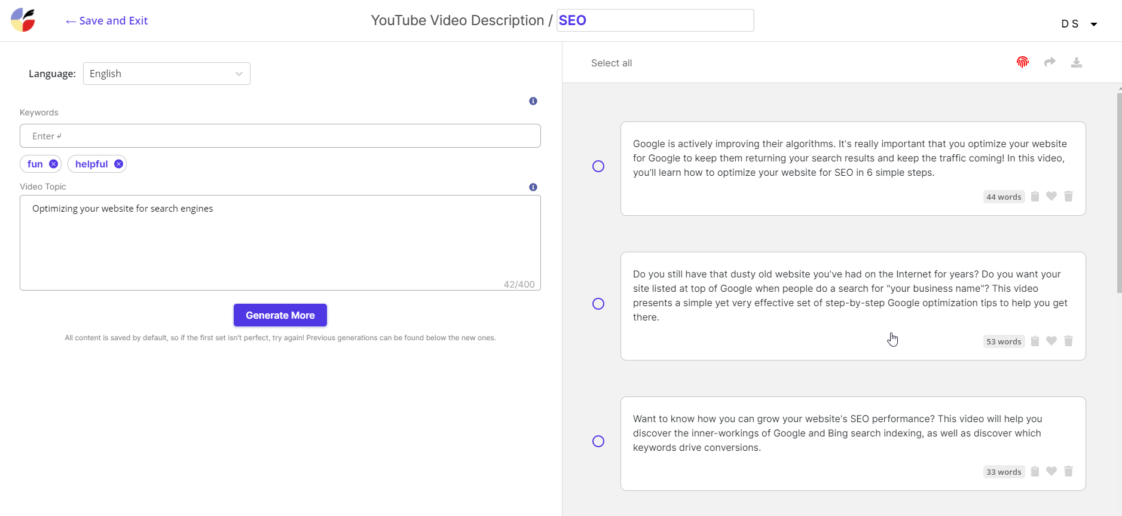Select the 'Google is actively improving' result radio
Viewport: 1122px width, 516px height.
pos(598,166)
